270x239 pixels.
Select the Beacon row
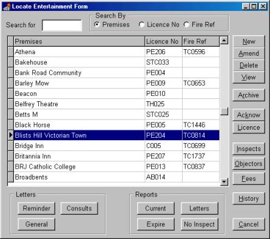tap(116, 93)
